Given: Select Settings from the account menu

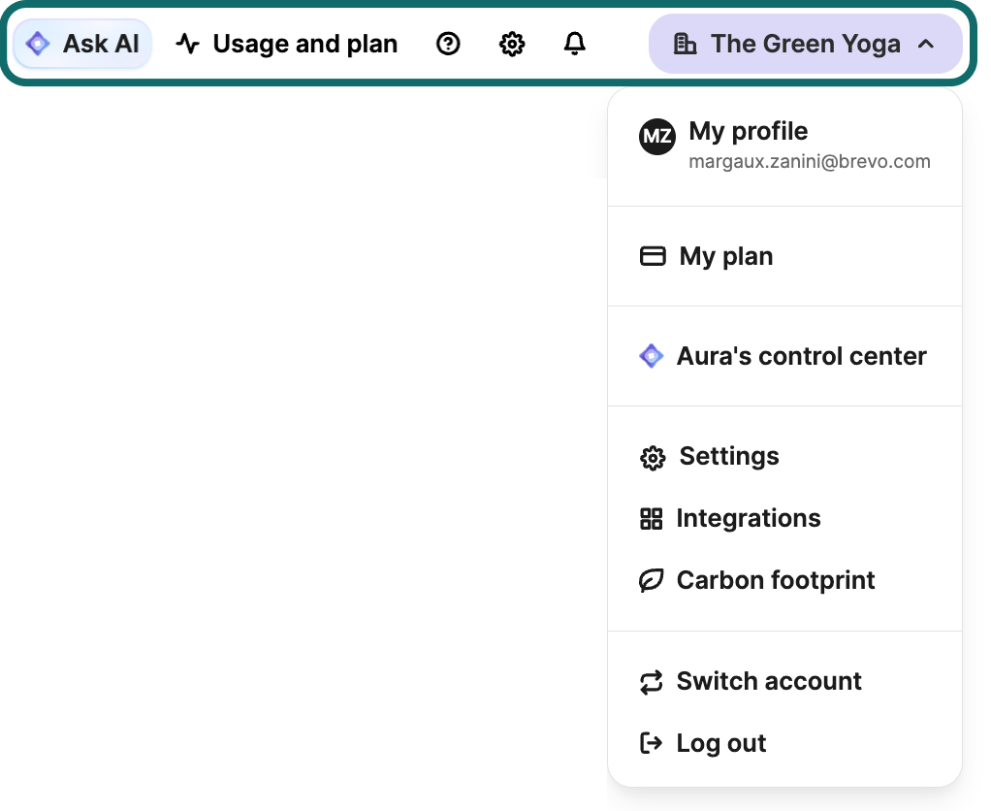Looking at the screenshot, I should [x=728, y=456].
